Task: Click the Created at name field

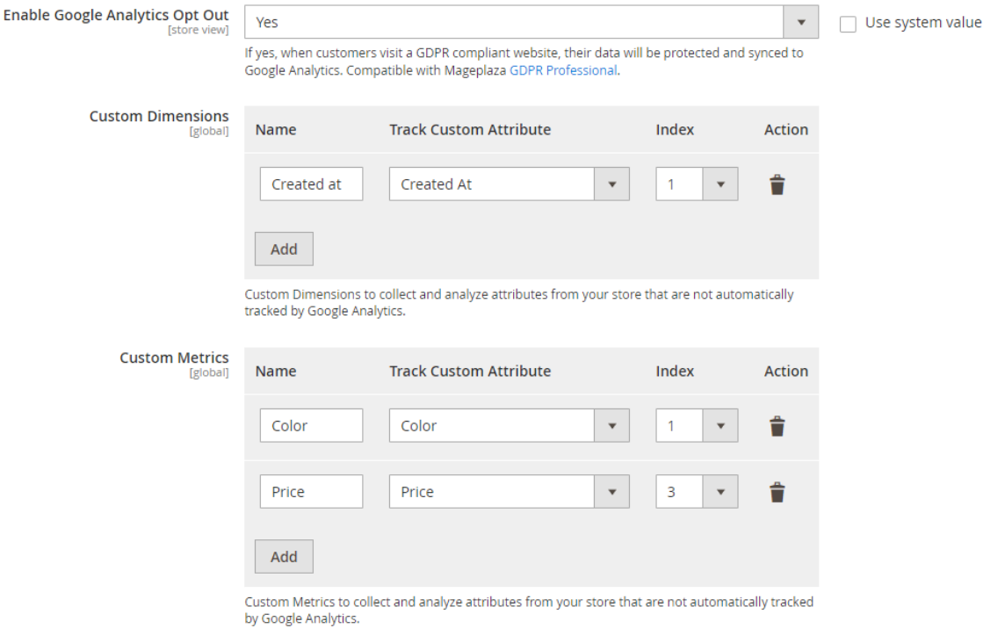Action: (311, 184)
